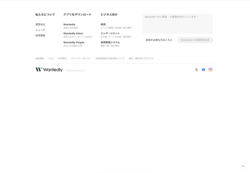Open Wantedly's X (Twitter) profile icon

[x=196, y=70]
